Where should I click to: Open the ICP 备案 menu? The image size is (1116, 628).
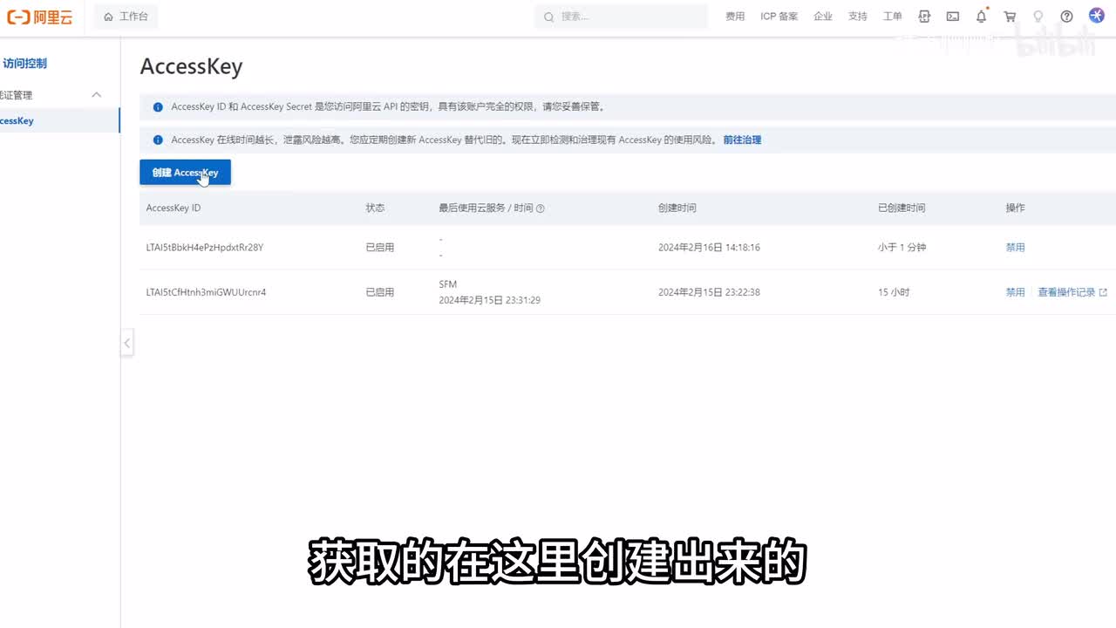(779, 17)
